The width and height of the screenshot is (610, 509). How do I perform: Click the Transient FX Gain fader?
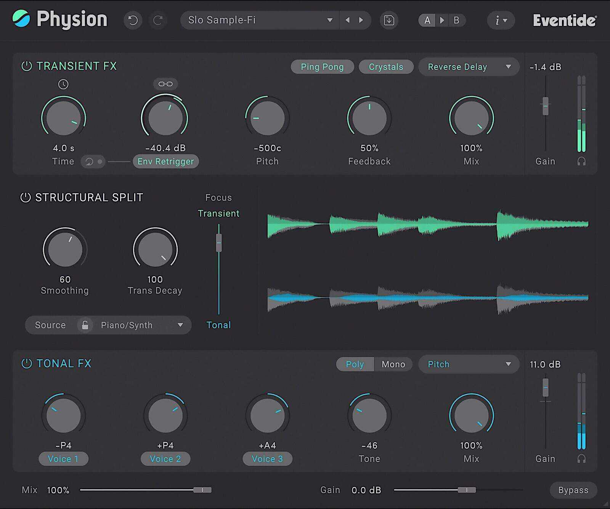pyautogui.click(x=546, y=106)
